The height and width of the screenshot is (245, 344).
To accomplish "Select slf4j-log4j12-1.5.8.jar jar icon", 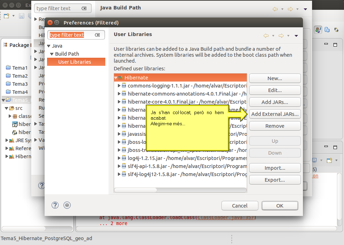I will tap(124, 174).
